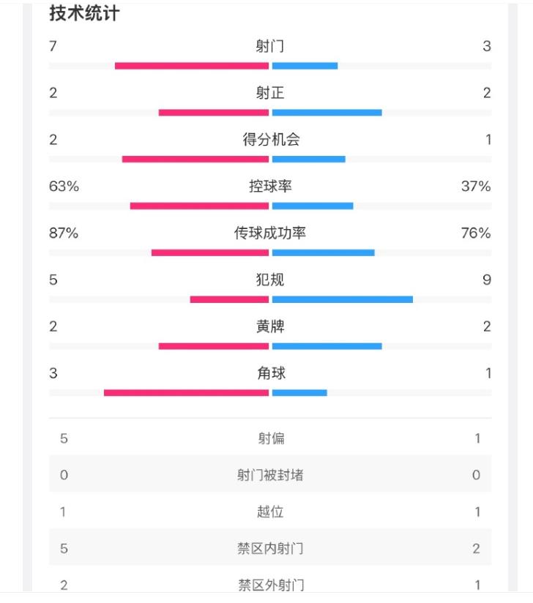Image resolution: width=533 pixels, height=603 pixels.
Task: Select the 角球 stat label
Action: click(271, 373)
